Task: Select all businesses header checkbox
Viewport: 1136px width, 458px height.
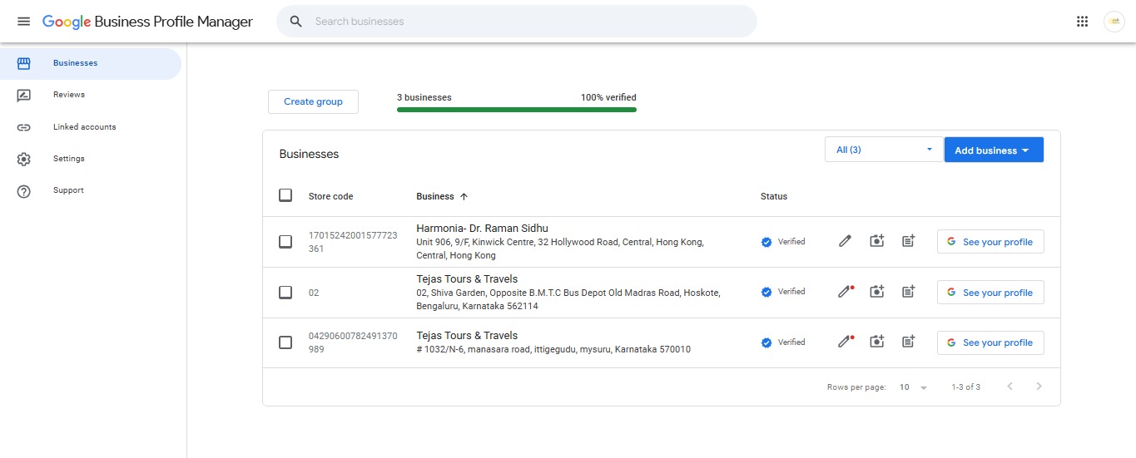Action: (x=285, y=195)
